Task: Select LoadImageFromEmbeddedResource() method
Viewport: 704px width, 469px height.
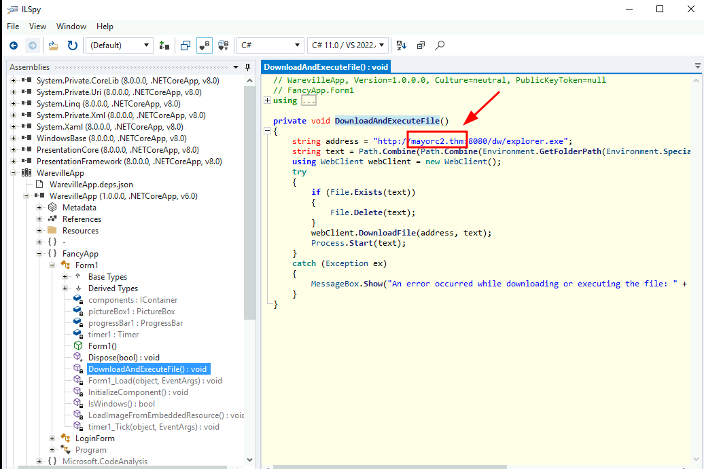Action: pyautogui.click(x=166, y=415)
